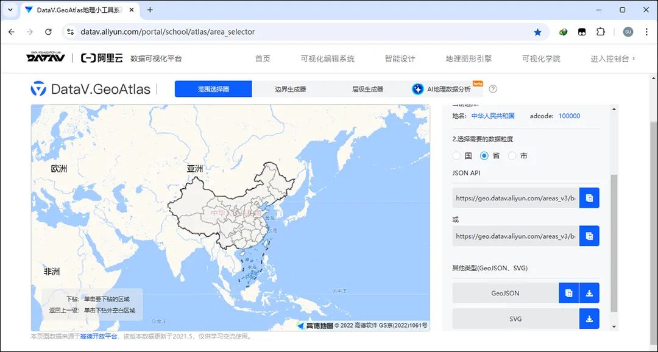658x352 pixels.
Task: Open the AI地理数据分析 tab
Action: pyautogui.click(x=445, y=89)
